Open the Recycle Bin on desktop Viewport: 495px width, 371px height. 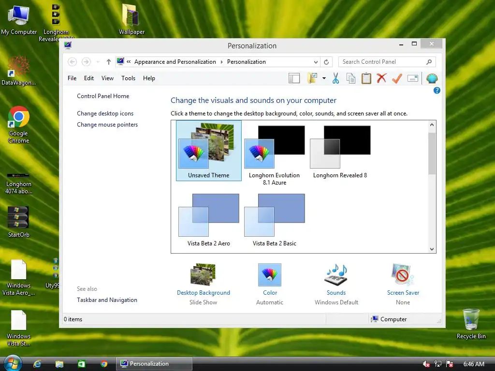coord(471,324)
